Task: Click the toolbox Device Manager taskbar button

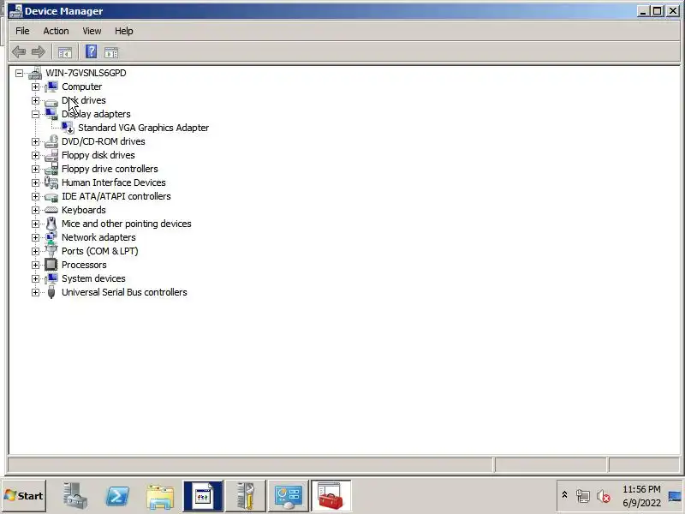Action: (331, 496)
